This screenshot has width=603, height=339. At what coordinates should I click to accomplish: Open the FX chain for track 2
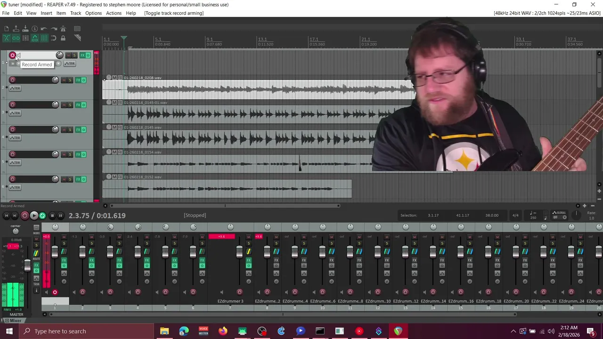click(78, 80)
